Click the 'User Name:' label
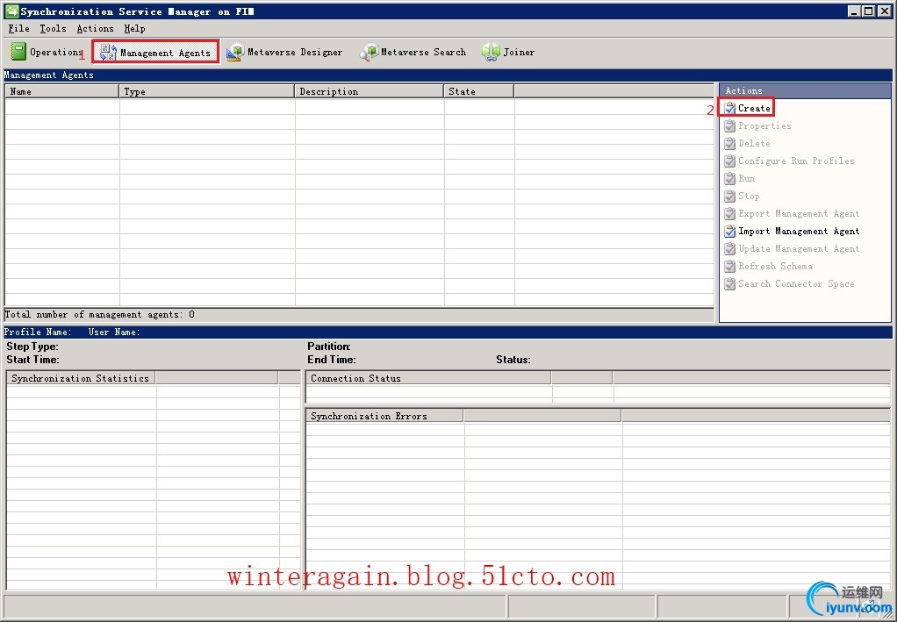 114,332
